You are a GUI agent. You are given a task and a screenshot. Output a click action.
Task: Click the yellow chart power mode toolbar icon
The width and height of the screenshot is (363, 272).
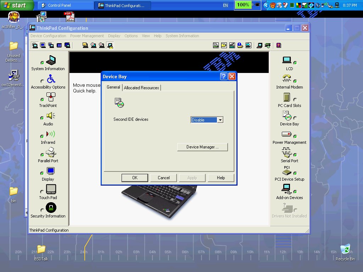tap(85, 45)
